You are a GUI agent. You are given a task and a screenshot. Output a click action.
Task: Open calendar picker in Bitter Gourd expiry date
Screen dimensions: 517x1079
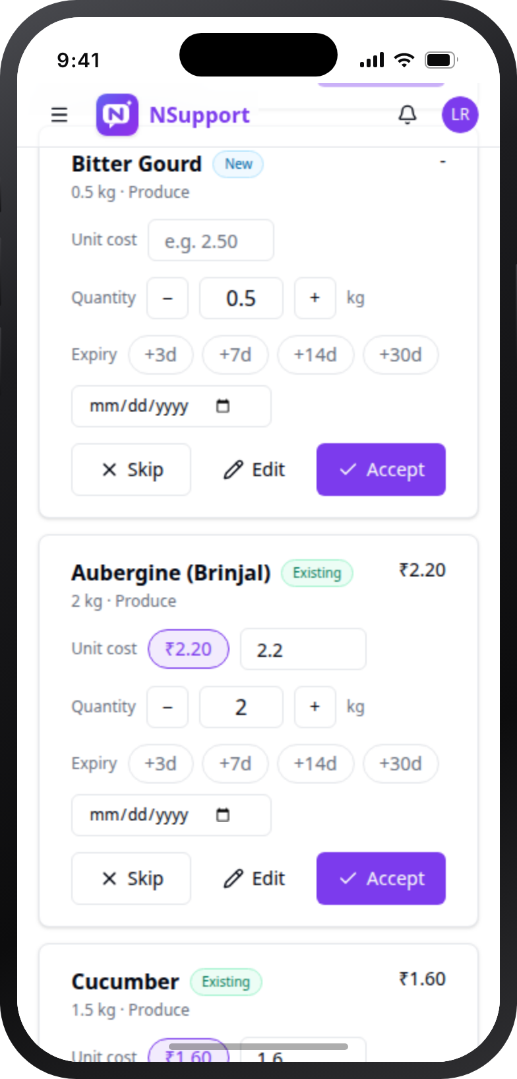tap(223, 406)
